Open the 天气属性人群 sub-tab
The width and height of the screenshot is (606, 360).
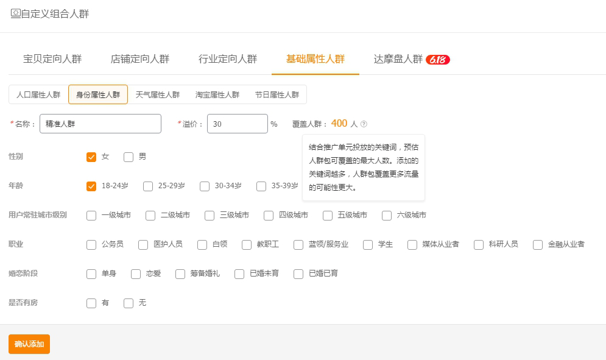[x=157, y=94]
